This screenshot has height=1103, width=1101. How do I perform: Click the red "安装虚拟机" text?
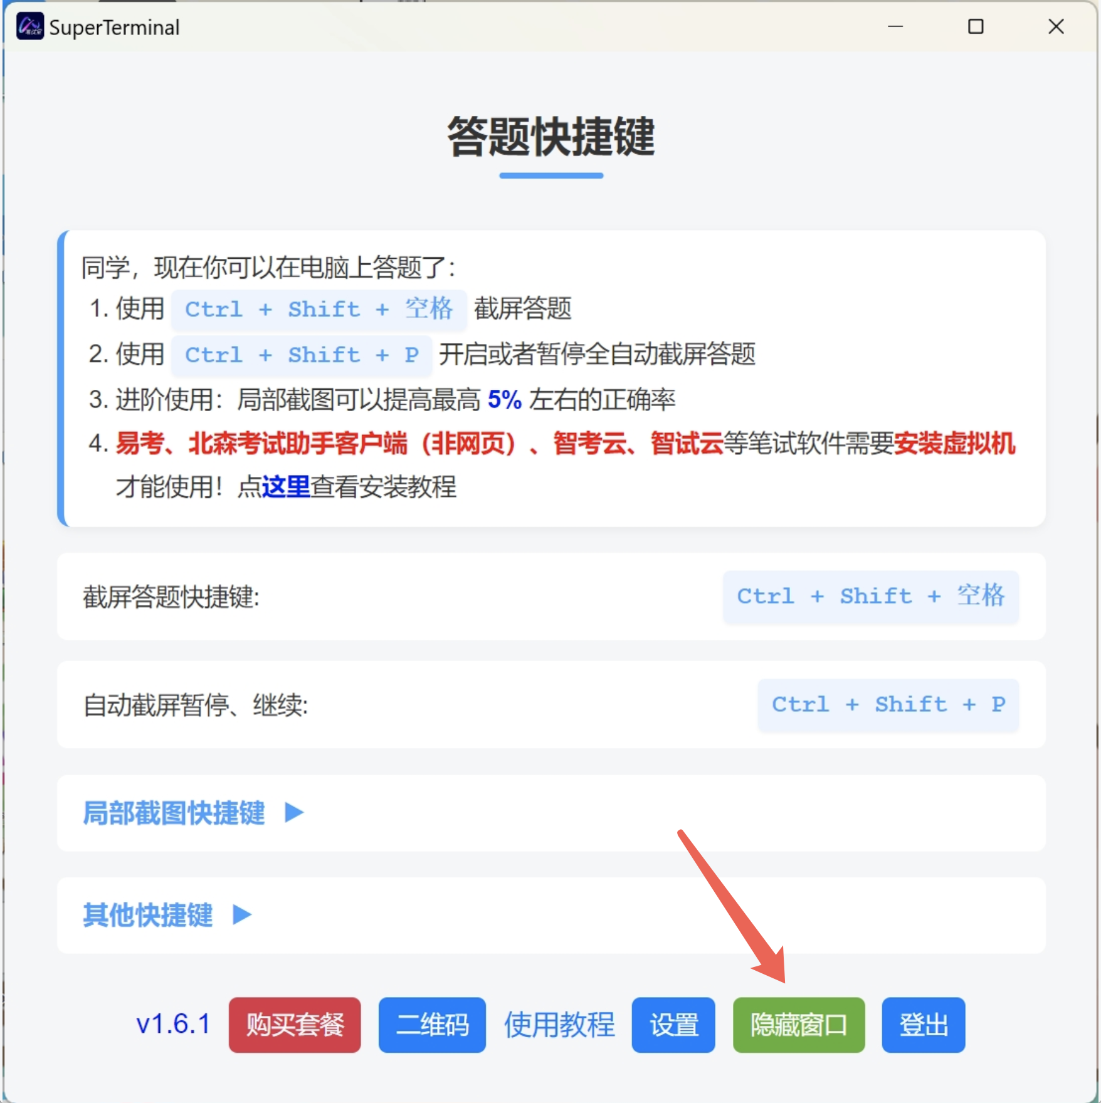[x=955, y=443]
